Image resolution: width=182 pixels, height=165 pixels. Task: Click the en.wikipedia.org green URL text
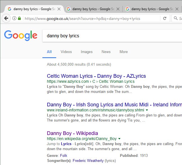pyautogui.click(x=82, y=139)
